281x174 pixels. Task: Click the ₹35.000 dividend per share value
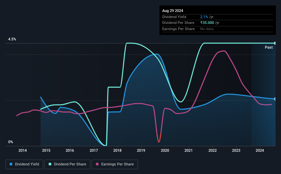207,23
